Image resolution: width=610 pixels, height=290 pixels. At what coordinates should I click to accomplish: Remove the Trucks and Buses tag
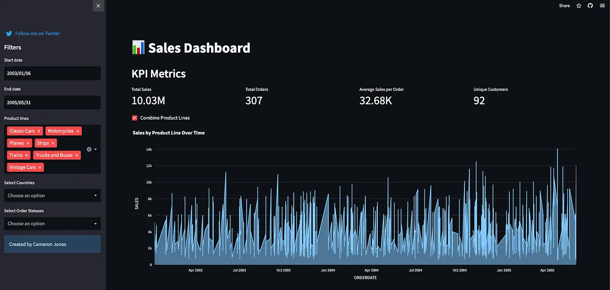75,155
